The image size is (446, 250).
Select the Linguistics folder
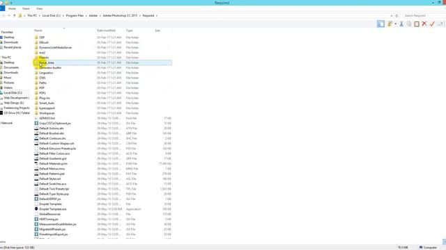46,73
